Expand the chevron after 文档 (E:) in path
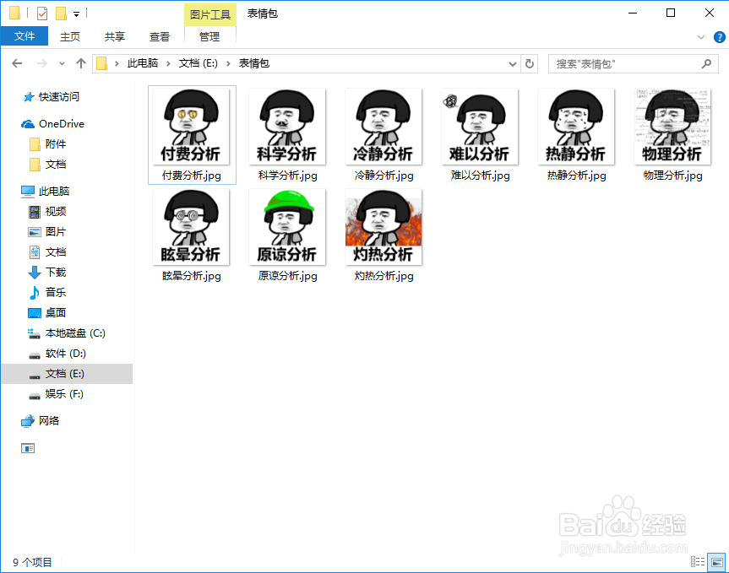 [228, 63]
